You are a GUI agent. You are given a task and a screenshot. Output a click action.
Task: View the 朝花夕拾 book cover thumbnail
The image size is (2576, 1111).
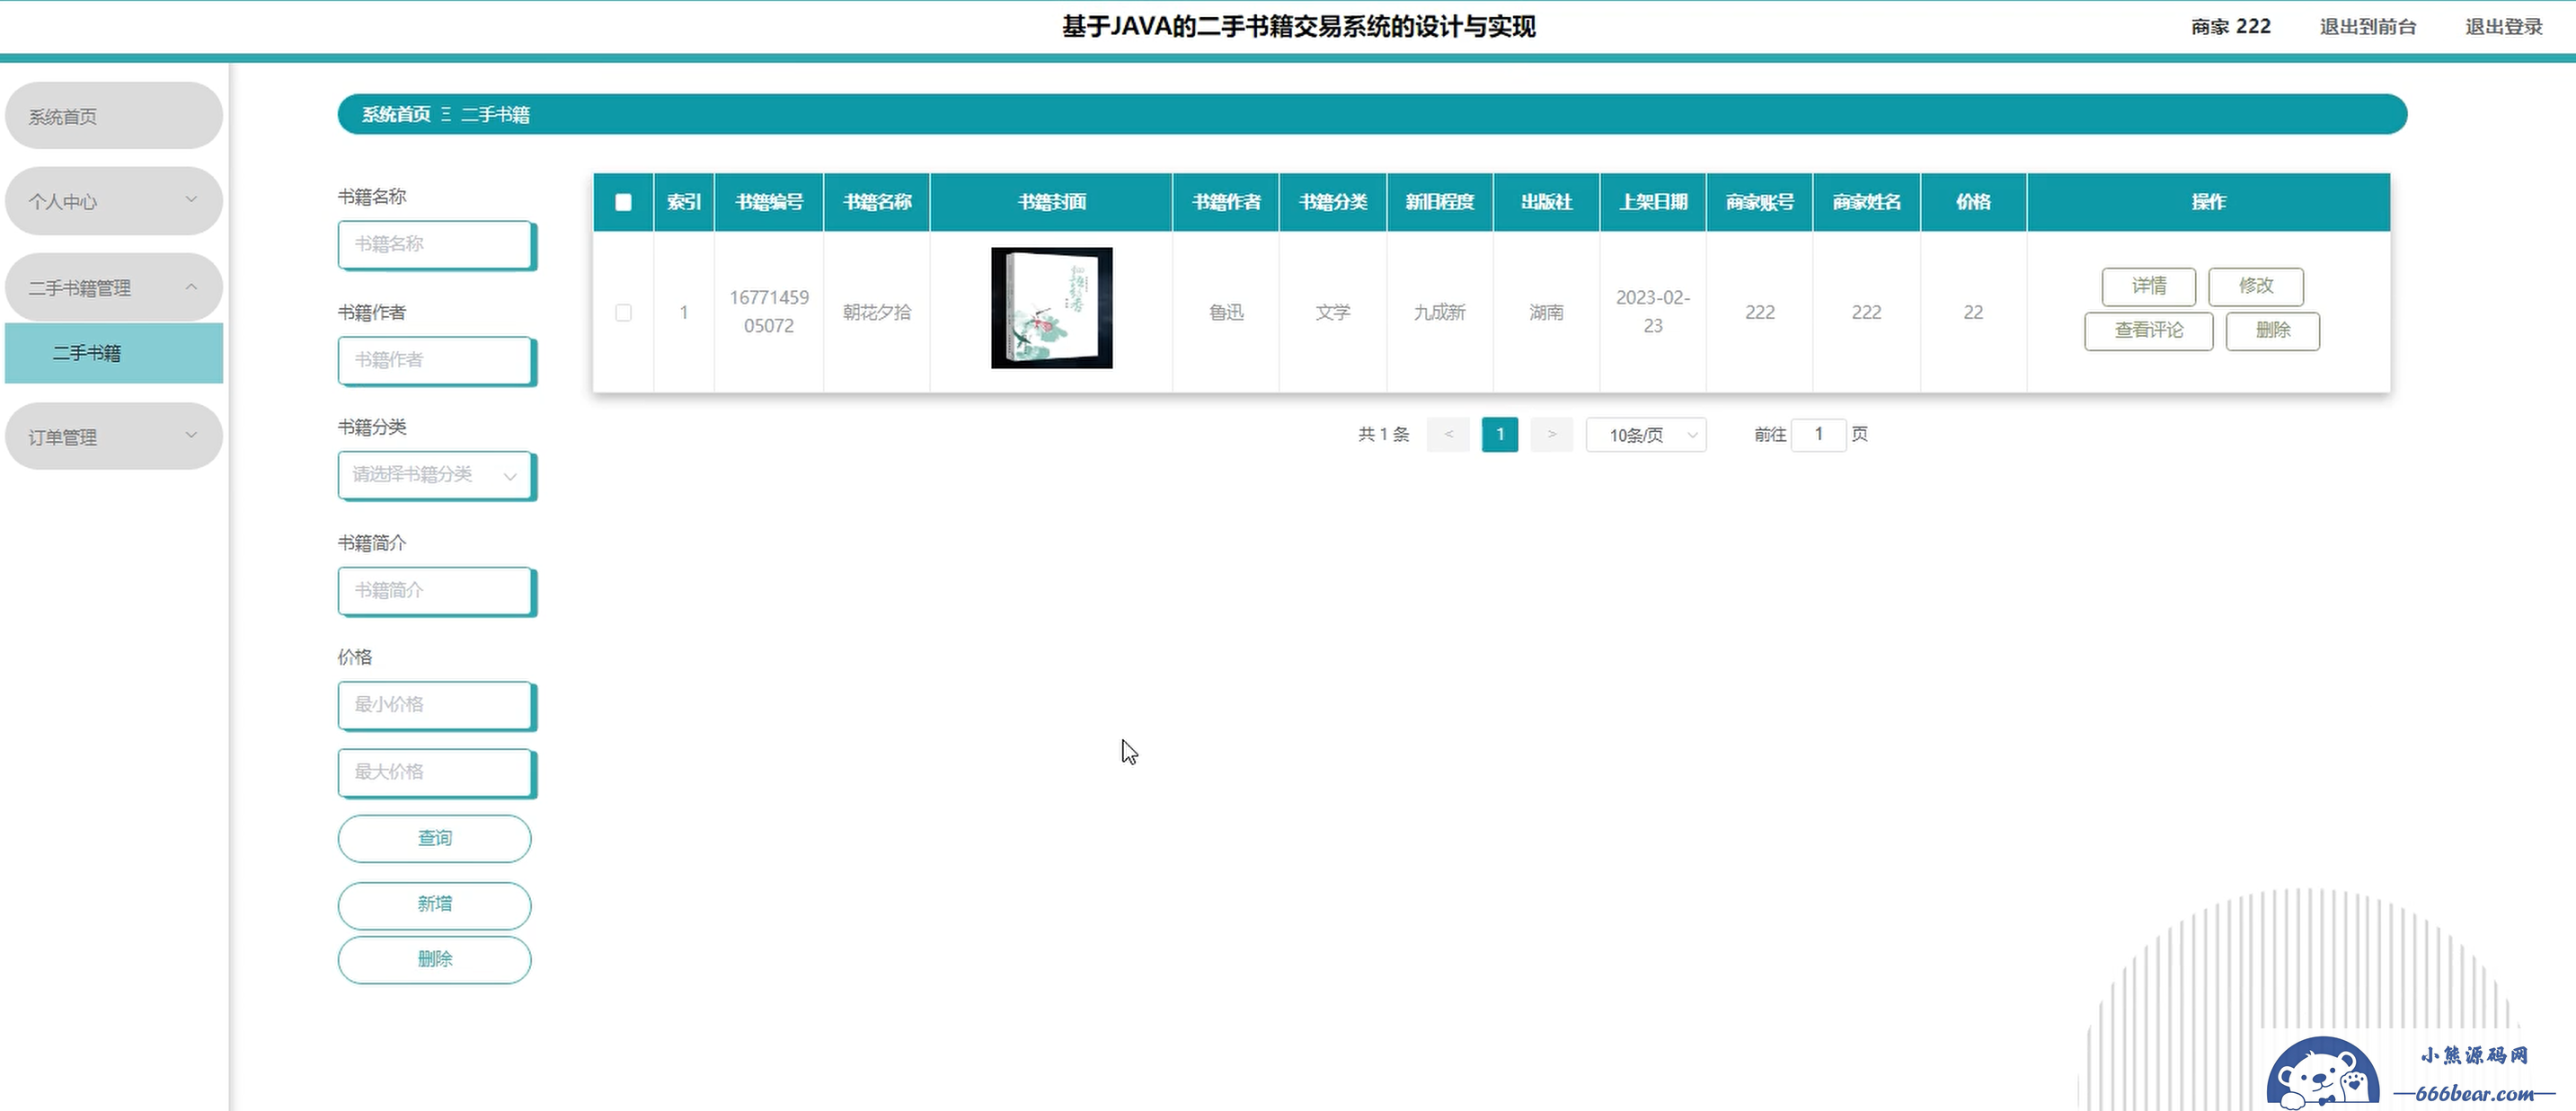click(x=1052, y=308)
